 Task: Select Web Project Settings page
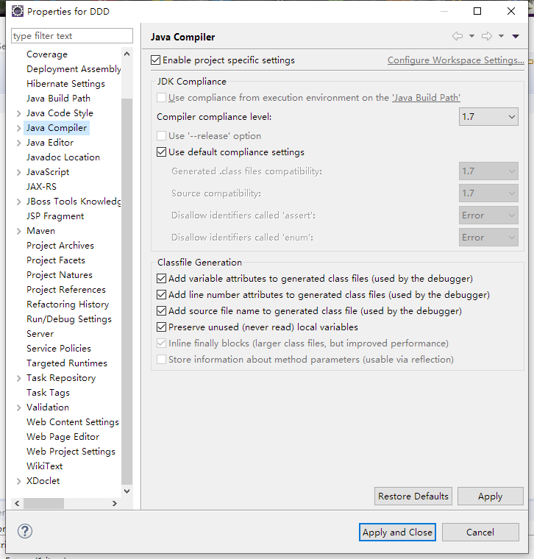[71, 452]
